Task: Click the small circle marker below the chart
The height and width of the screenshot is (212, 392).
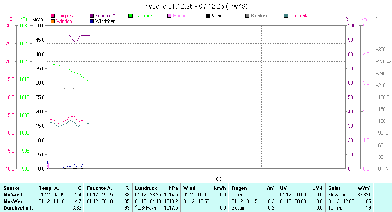Action: [x=219, y=179]
